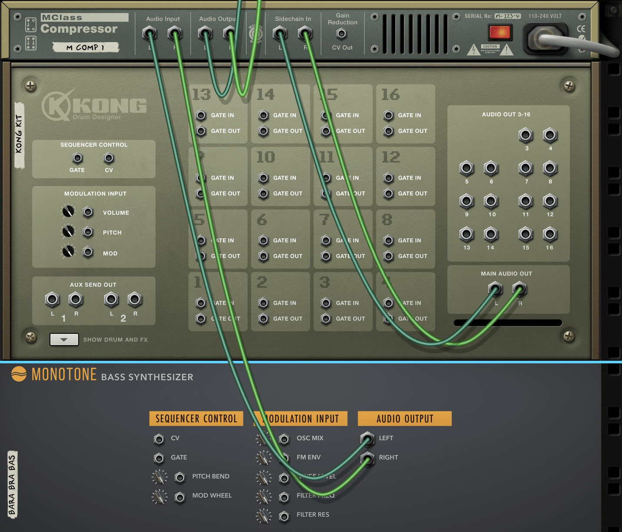The height and width of the screenshot is (532, 622).
Task: Click pad 13 Gate Out jack
Action: tap(201, 131)
